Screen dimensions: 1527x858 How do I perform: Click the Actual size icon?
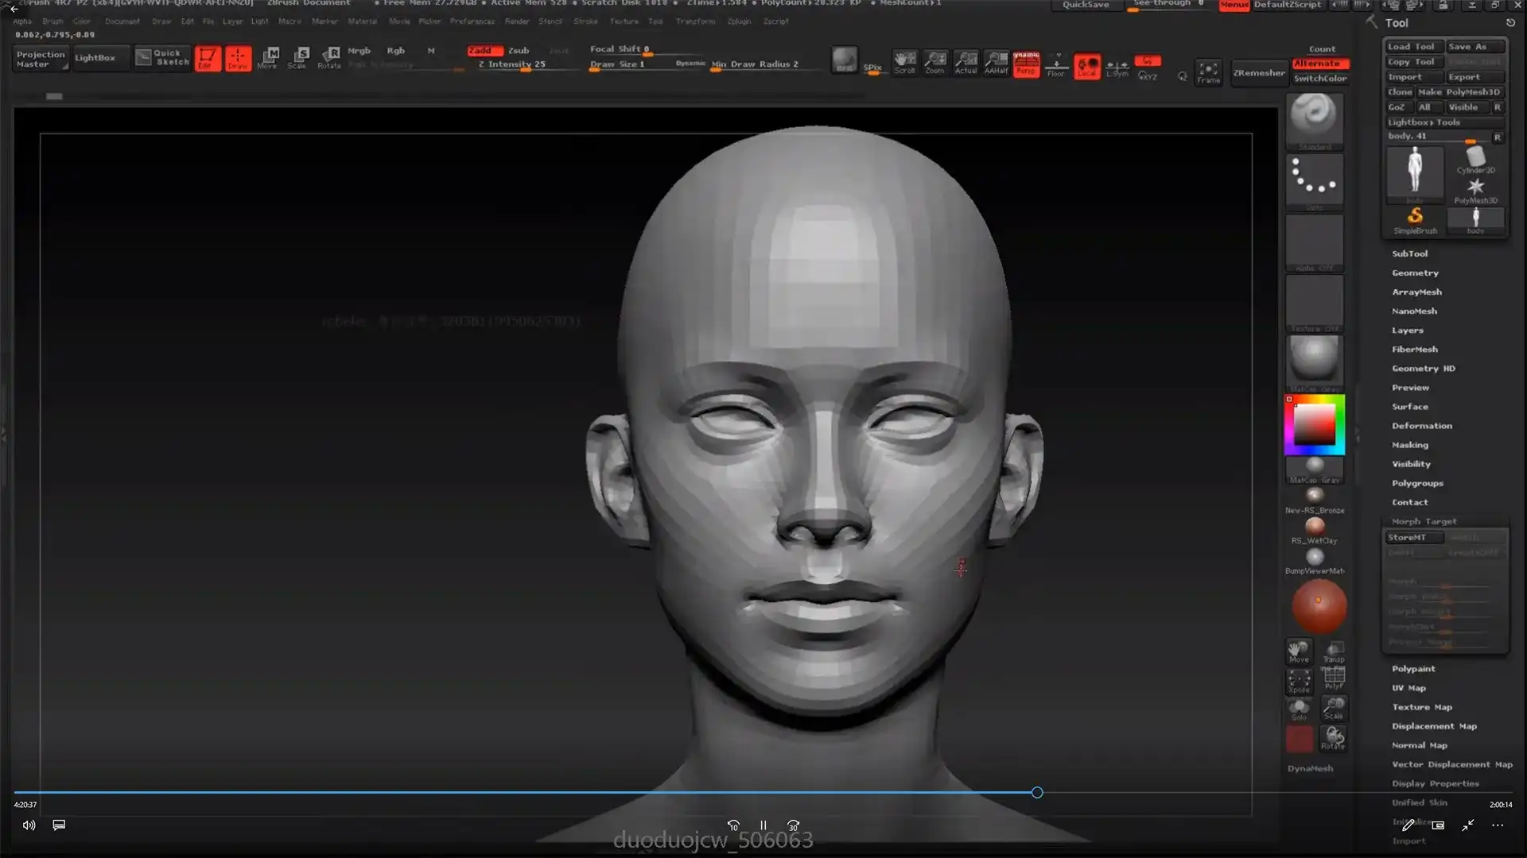pyautogui.click(x=966, y=62)
